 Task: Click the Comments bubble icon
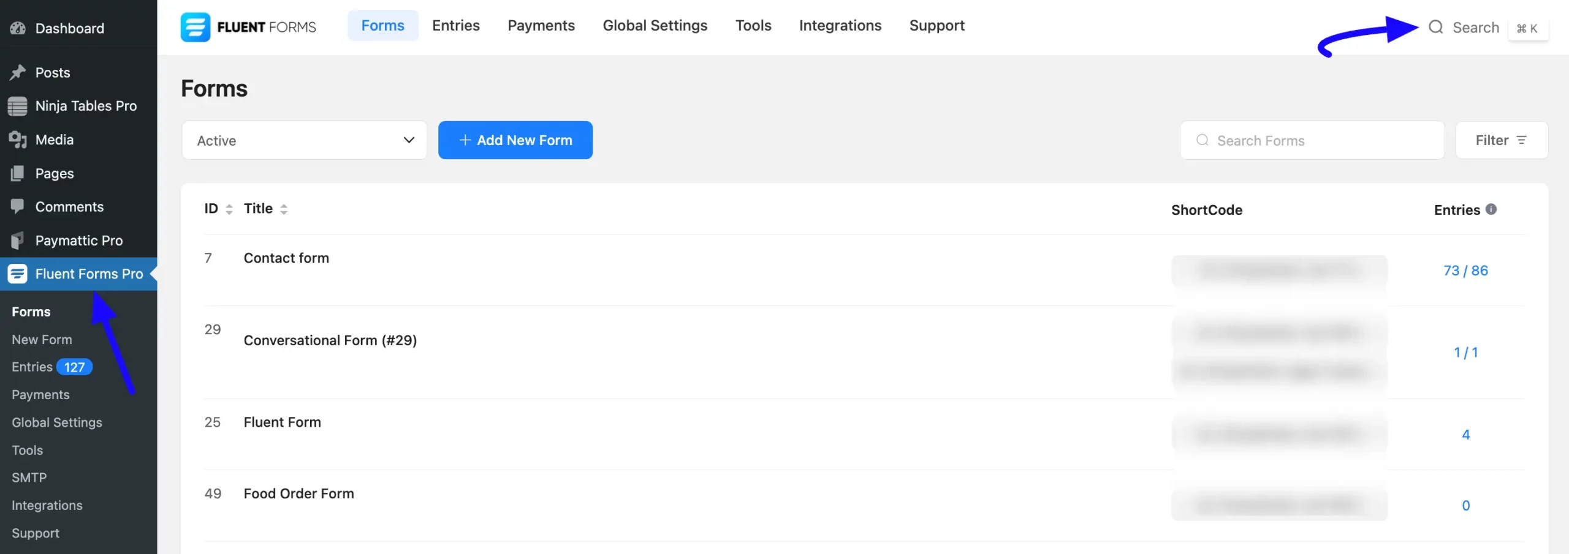click(x=18, y=207)
